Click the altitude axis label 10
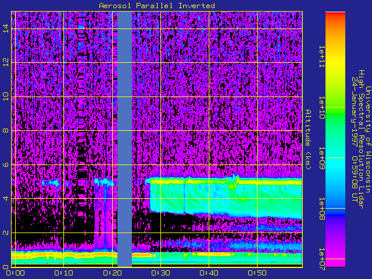This screenshot has height=279, width=372. tap(6, 96)
